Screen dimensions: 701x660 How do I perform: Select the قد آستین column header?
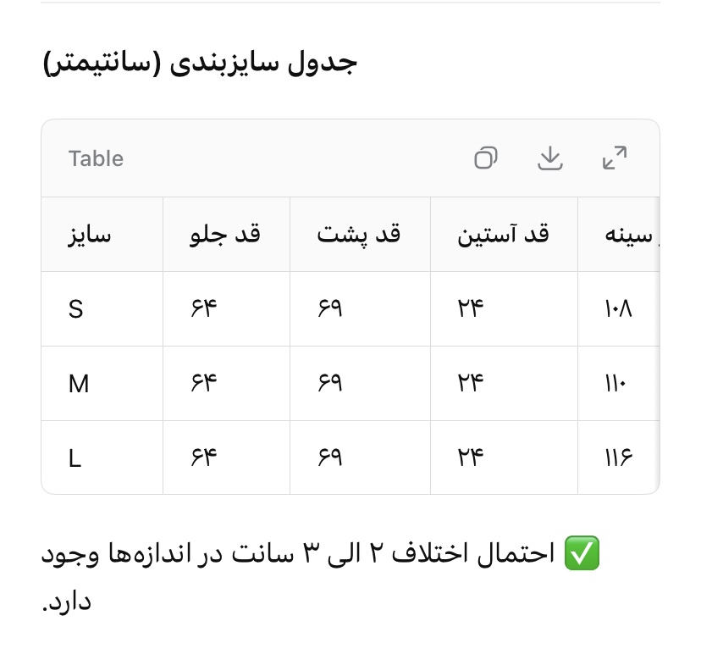[503, 235]
